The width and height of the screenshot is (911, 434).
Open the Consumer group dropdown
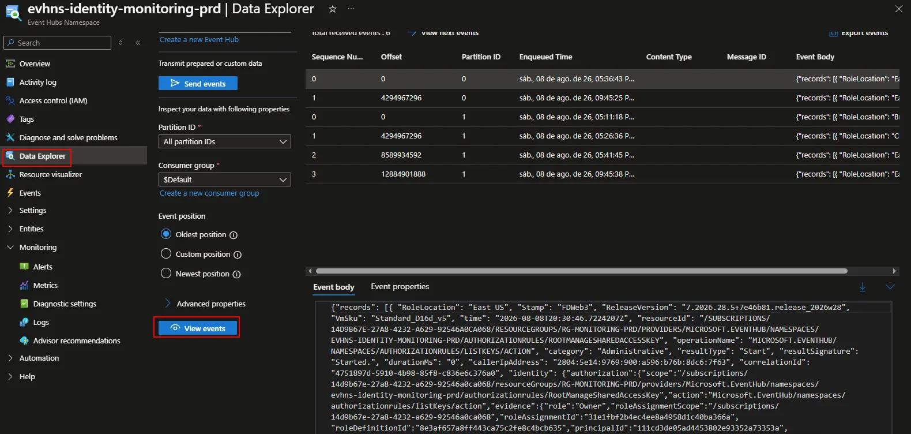click(x=225, y=179)
